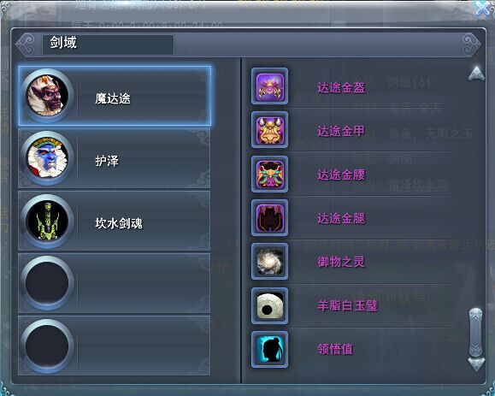Click the 御物之灵 galaxy icon

[269, 262]
